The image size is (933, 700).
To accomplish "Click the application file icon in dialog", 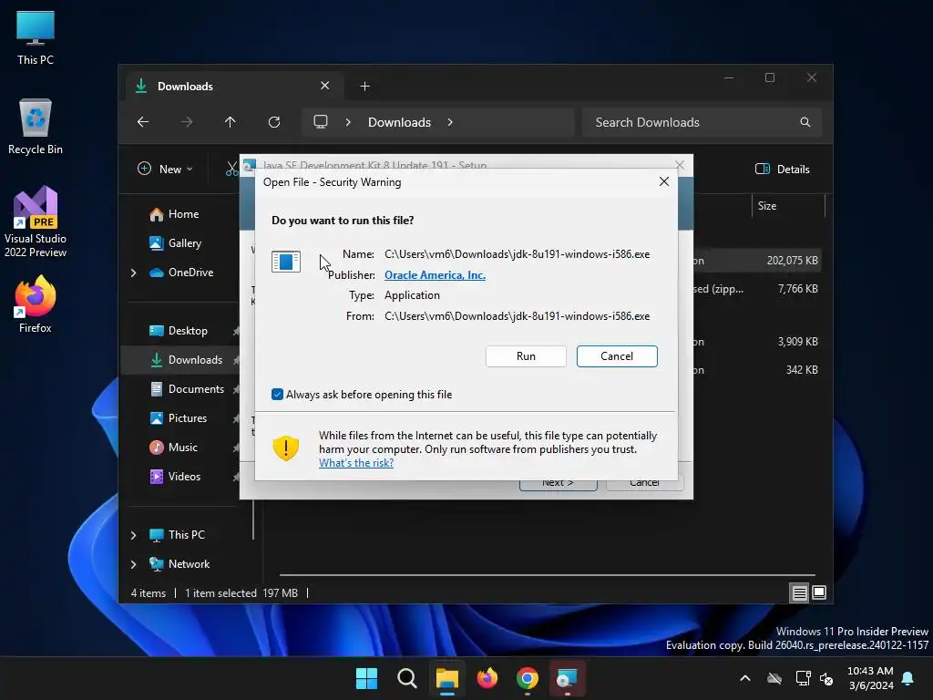I will (x=285, y=262).
